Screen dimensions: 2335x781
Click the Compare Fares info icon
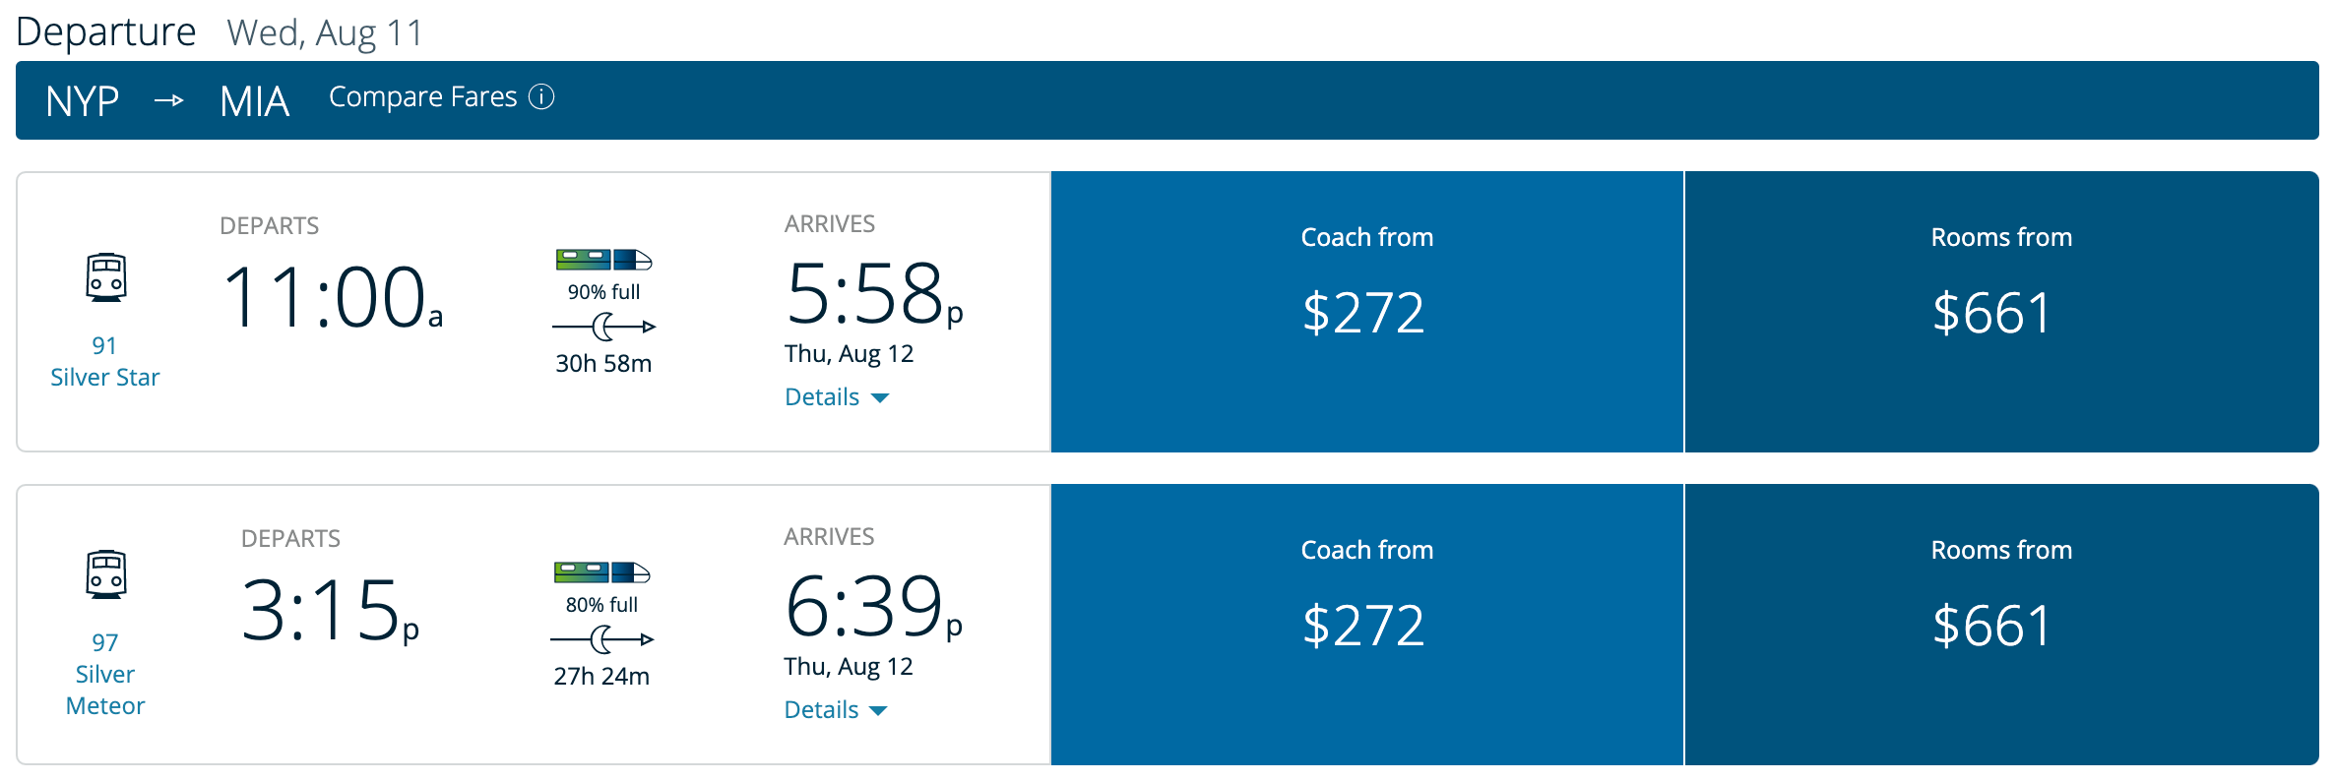coord(541,96)
